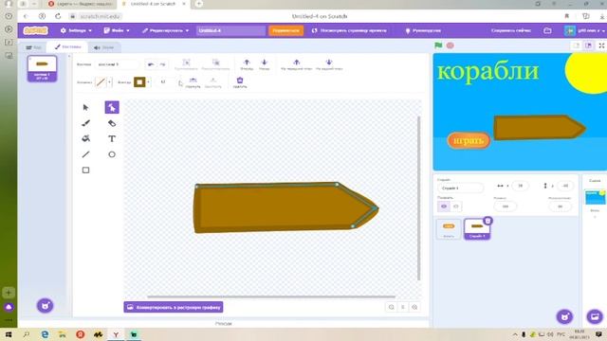Delete the selected point with trash icon
Viewport: 607px width, 341px height.
click(x=240, y=82)
